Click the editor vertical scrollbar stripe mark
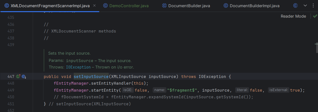Viewport: 318px width, 112px height. click(x=316, y=44)
